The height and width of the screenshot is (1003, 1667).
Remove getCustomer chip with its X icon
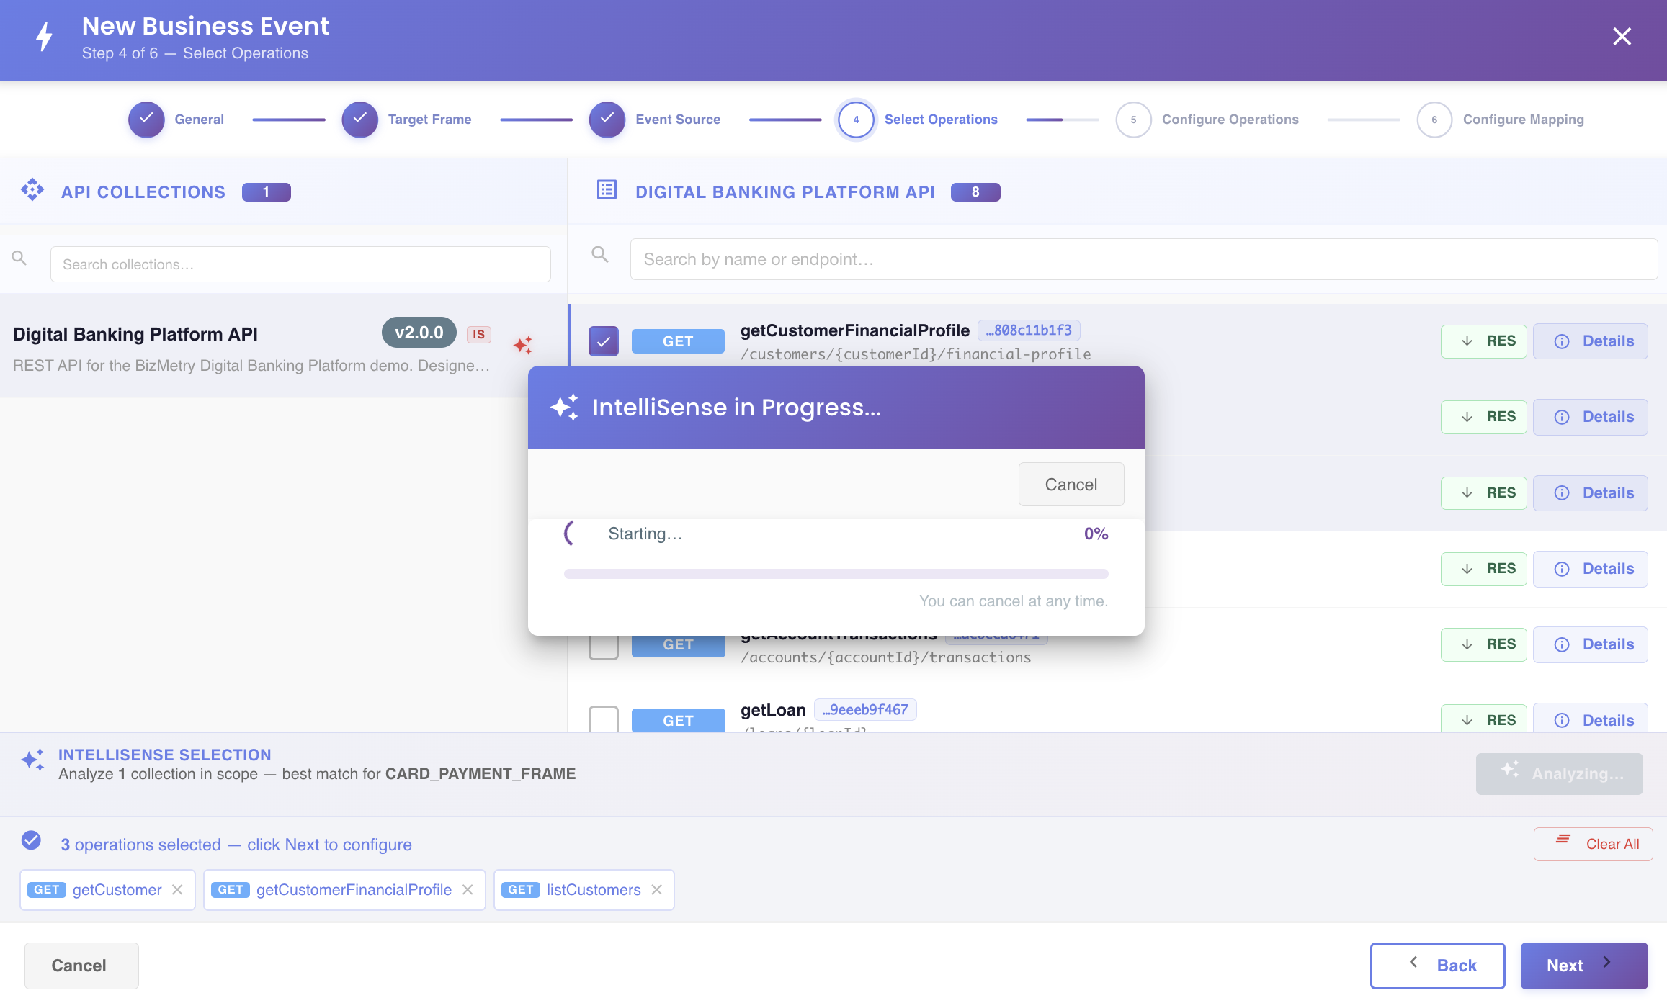tap(177, 889)
